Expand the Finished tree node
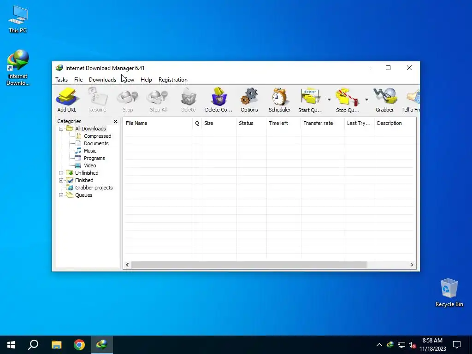 [61, 180]
